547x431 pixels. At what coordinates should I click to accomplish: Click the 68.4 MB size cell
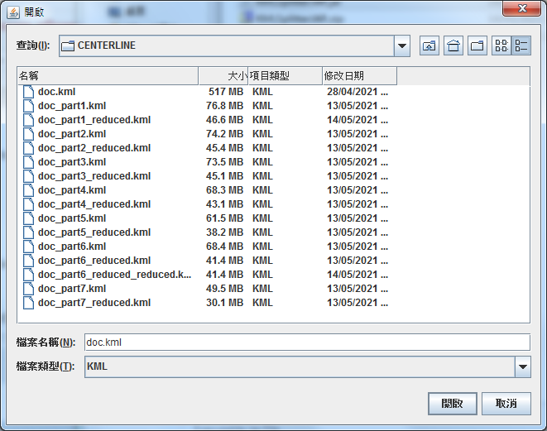point(224,247)
